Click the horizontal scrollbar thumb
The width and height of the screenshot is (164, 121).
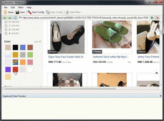click(x=60, y=88)
